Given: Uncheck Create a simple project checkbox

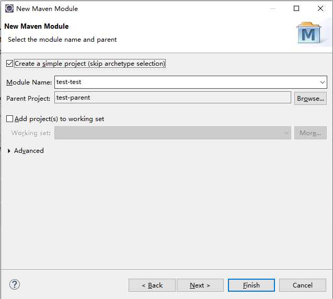Looking at the screenshot, I should click(9, 64).
